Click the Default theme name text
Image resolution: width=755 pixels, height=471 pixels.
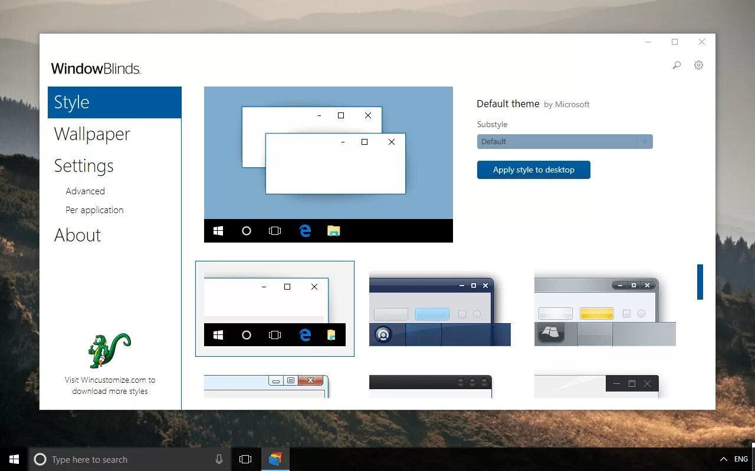point(508,104)
